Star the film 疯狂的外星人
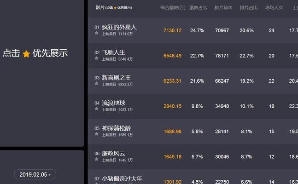 [97, 33]
